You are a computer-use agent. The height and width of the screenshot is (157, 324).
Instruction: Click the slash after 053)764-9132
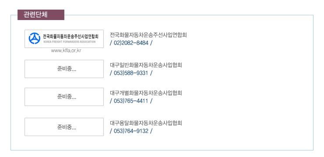click(x=151, y=131)
